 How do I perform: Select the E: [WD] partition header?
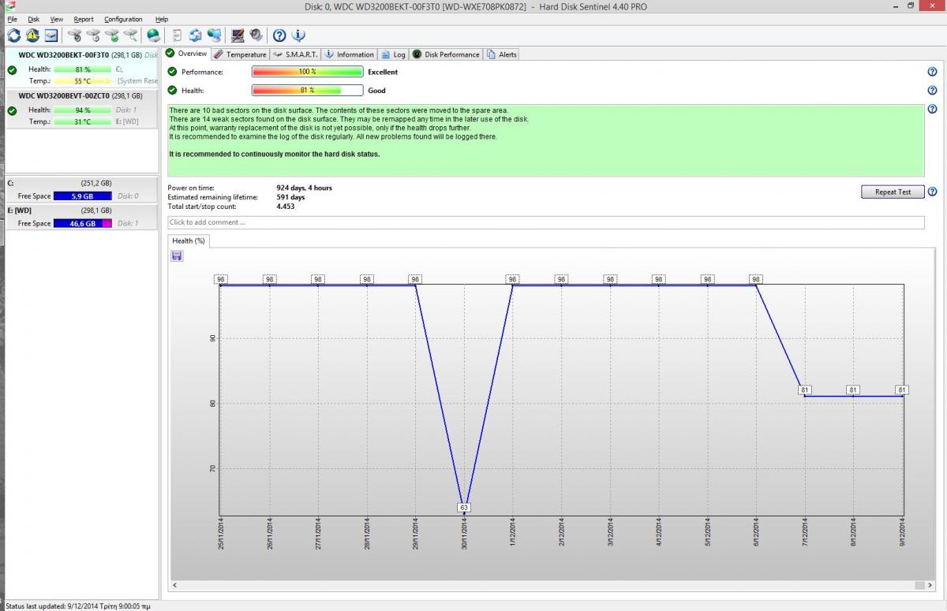pyautogui.click(x=81, y=210)
